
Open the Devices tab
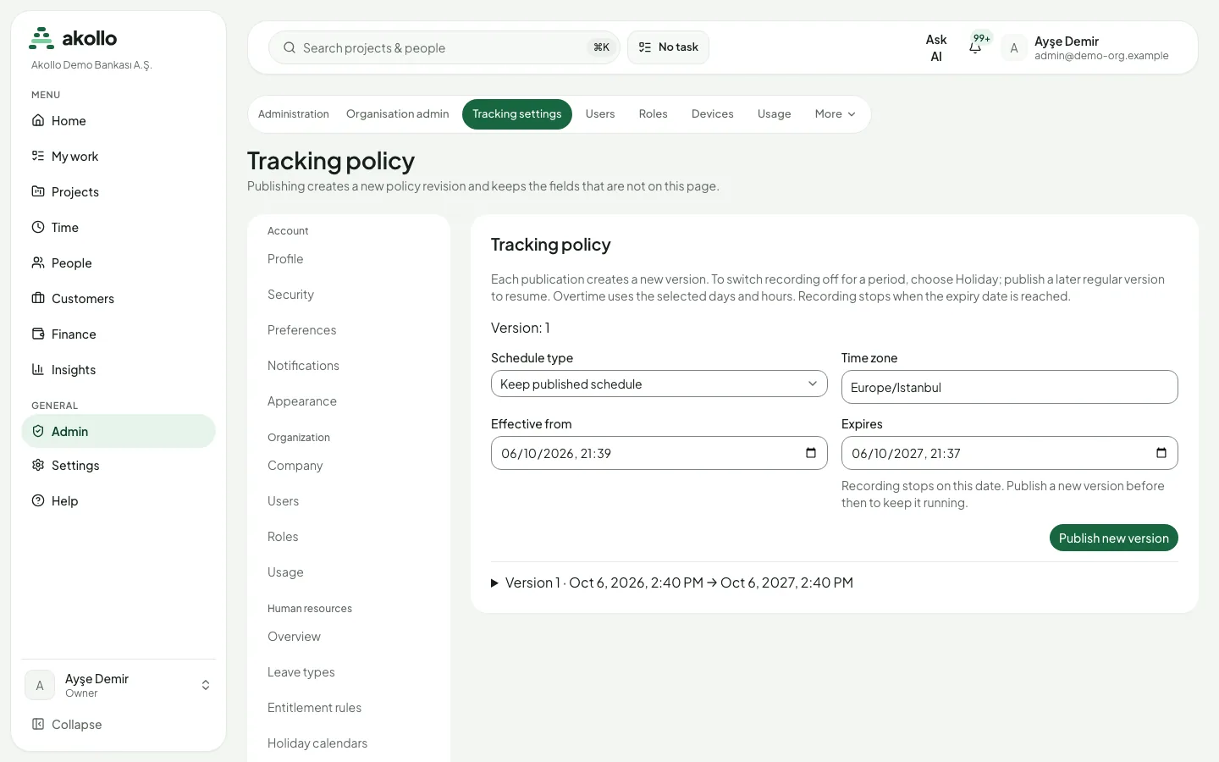713,114
